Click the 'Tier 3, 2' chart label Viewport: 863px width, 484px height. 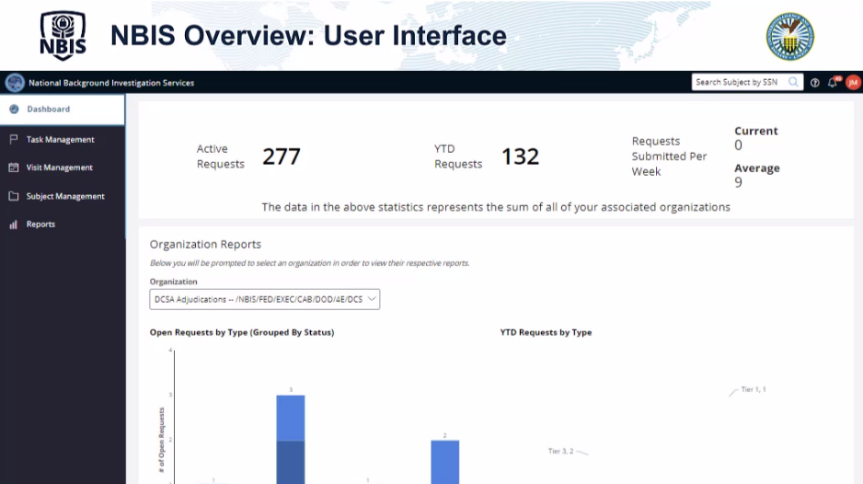point(561,451)
